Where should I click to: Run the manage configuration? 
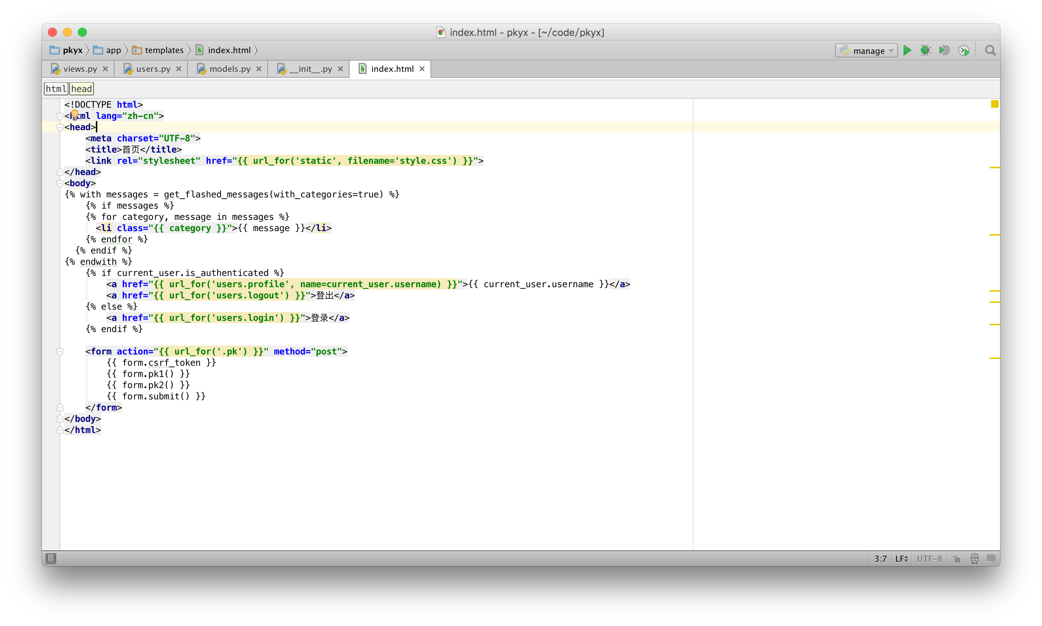pyautogui.click(x=907, y=50)
